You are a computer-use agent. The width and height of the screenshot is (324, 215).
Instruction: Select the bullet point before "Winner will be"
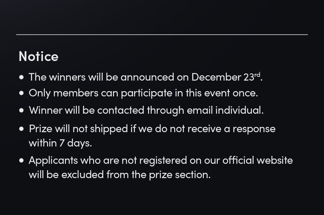[x=21, y=110]
